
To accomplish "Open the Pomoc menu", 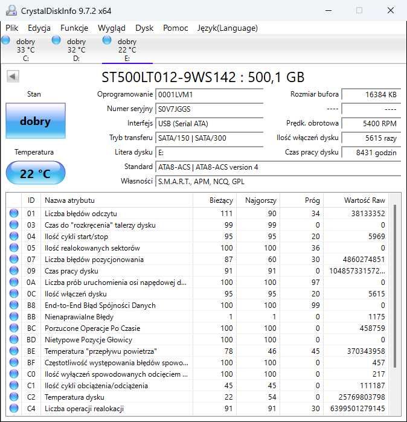I will 176,28.
